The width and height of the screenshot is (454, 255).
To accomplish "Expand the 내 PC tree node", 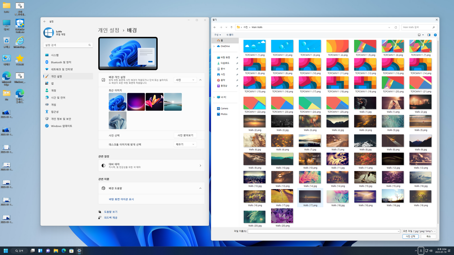I will tap(214, 97).
